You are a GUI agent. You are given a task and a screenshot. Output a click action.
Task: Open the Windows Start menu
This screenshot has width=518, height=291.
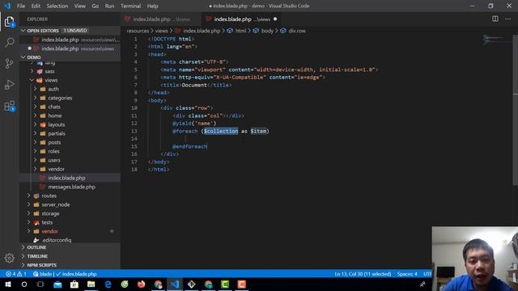8,284
